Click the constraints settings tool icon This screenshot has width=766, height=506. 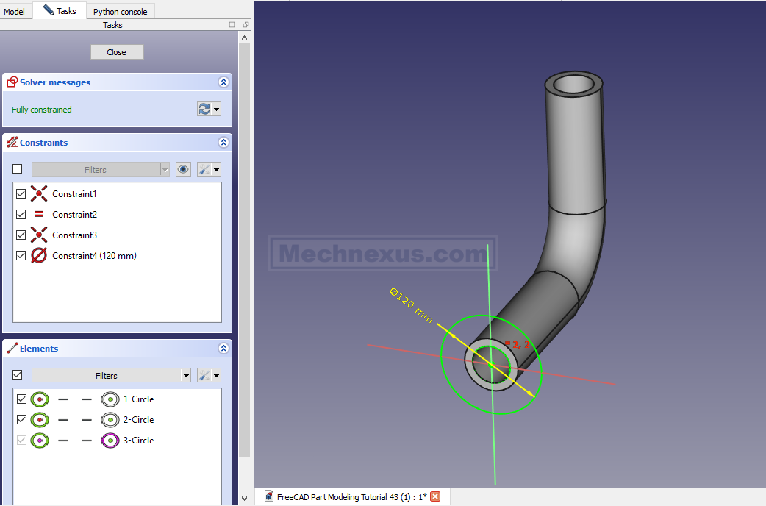pyautogui.click(x=204, y=169)
